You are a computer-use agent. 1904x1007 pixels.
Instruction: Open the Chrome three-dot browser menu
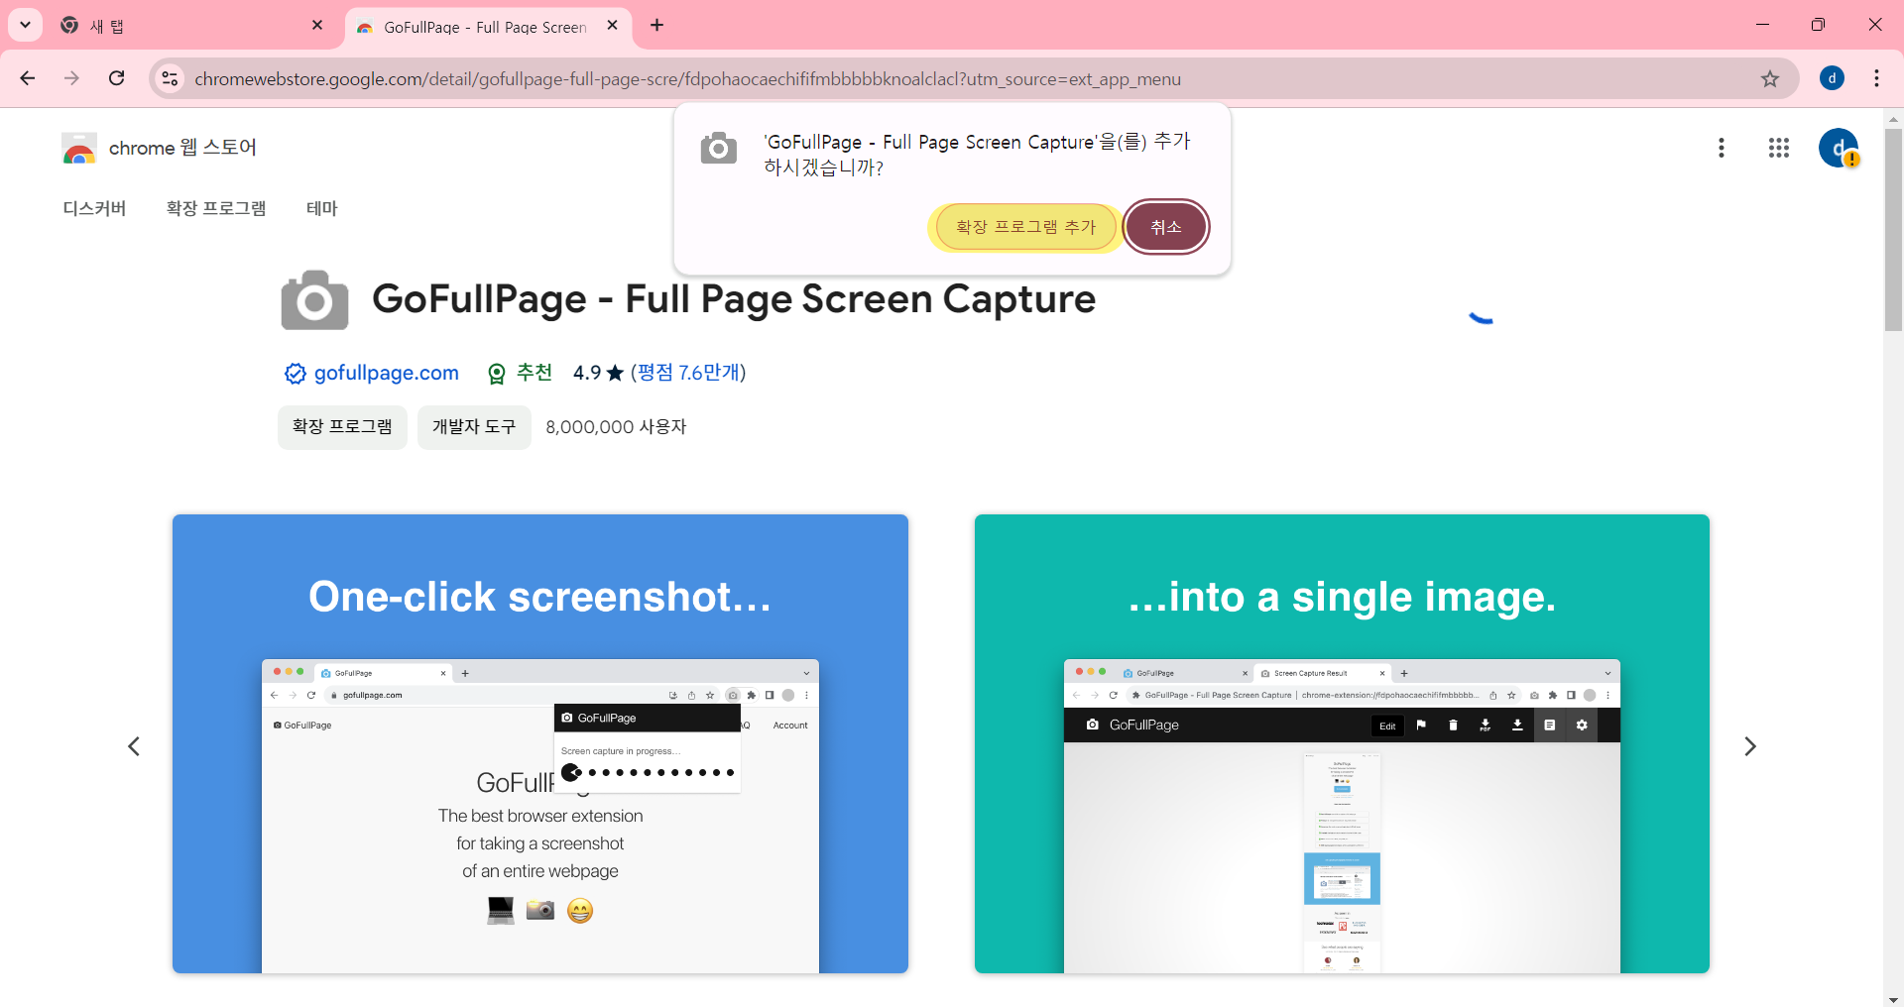point(1876,78)
